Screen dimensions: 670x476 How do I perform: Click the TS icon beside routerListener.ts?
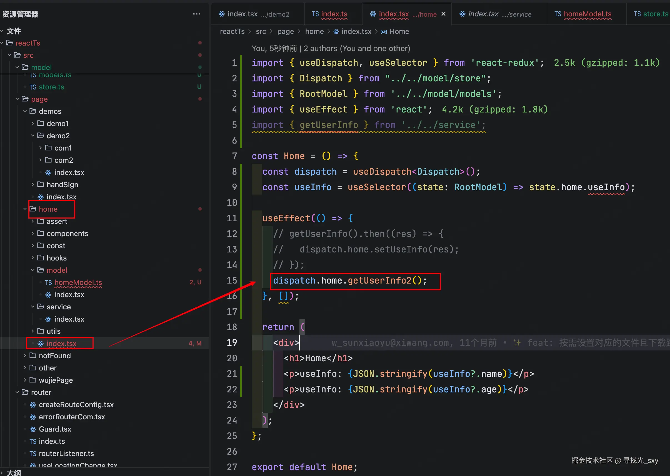coord(33,454)
